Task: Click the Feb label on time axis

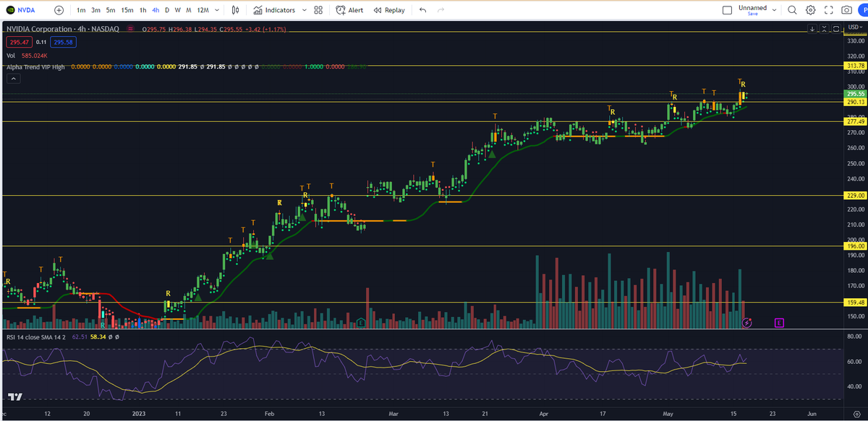Action: [x=269, y=414]
